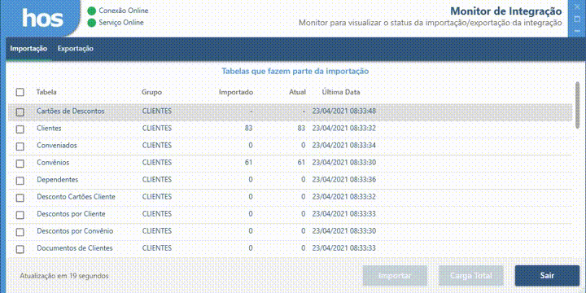This screenshot has height=293, width=586.
Task: Enable the Documentos de Clientes checkbox
Action: (20, 249)
